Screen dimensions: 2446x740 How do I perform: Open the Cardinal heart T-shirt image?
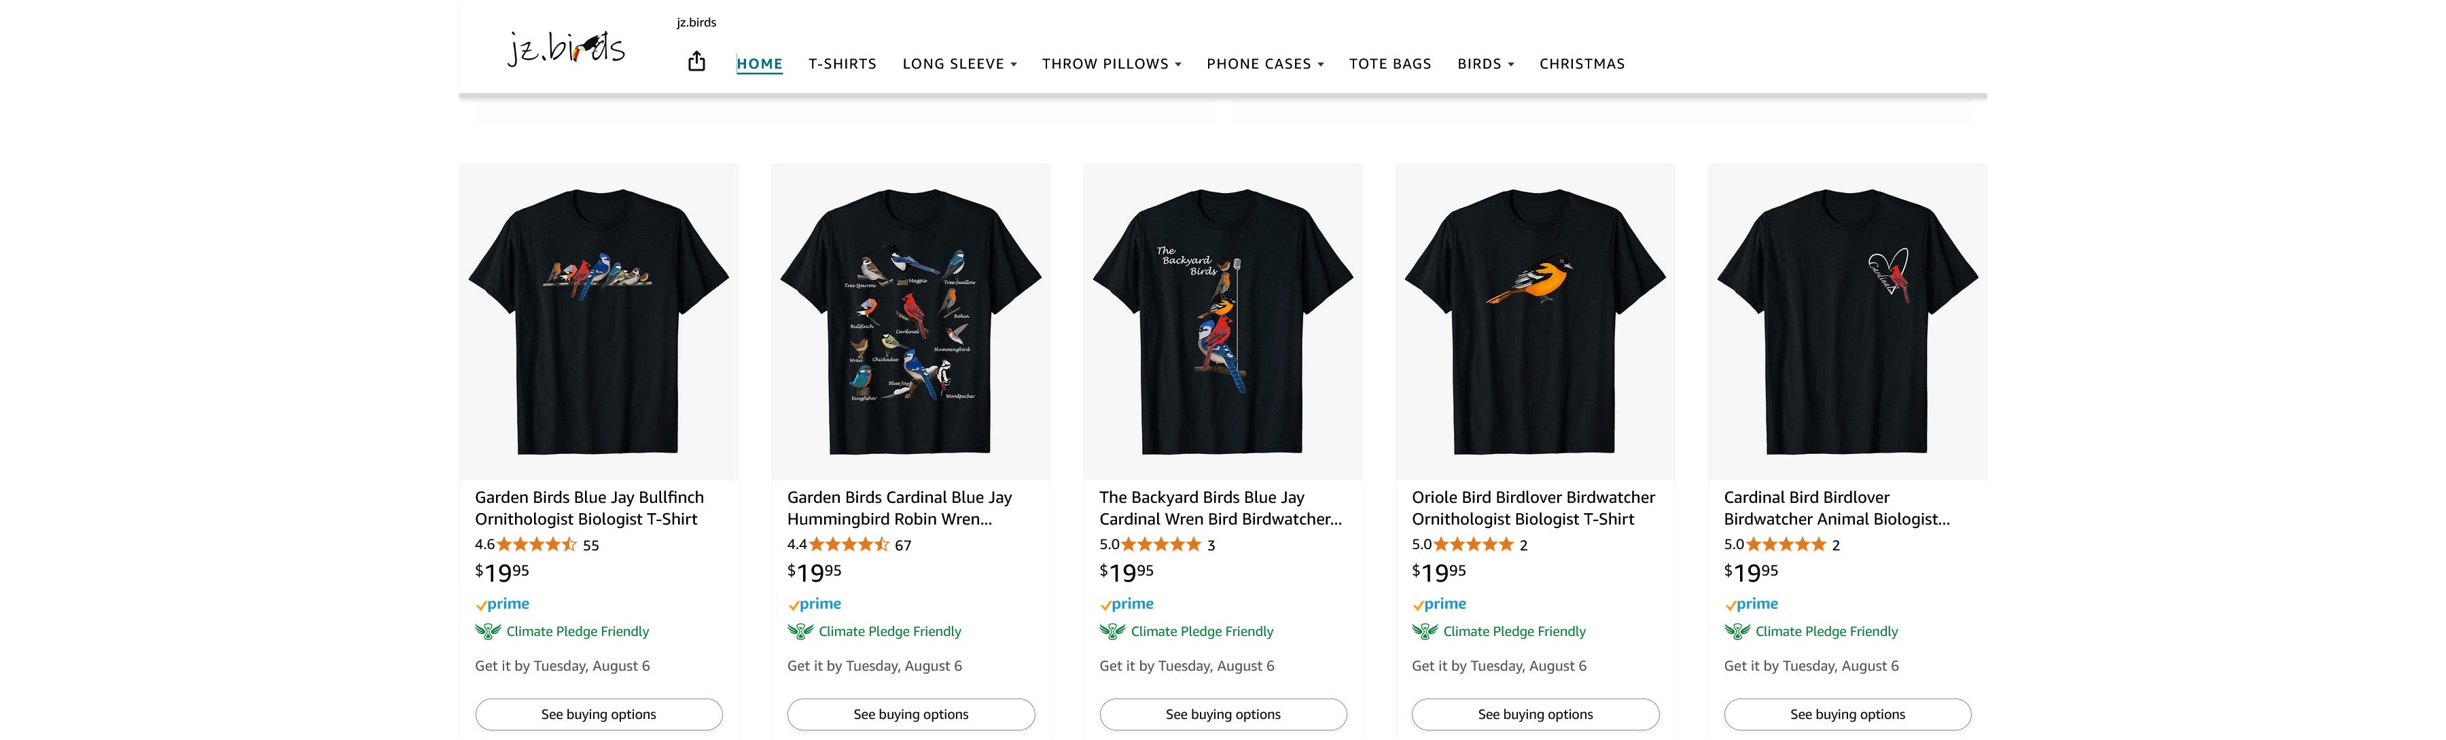coord(1847,321)
